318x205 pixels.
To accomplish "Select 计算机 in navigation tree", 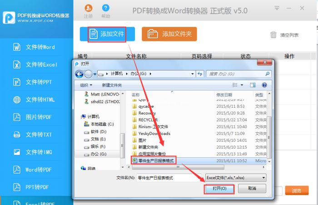I will click(x=90, y=116).
